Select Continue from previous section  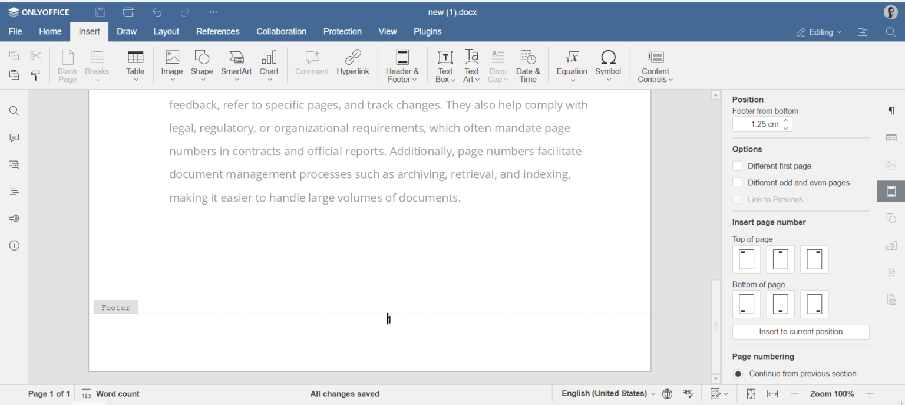coord(738,373)
